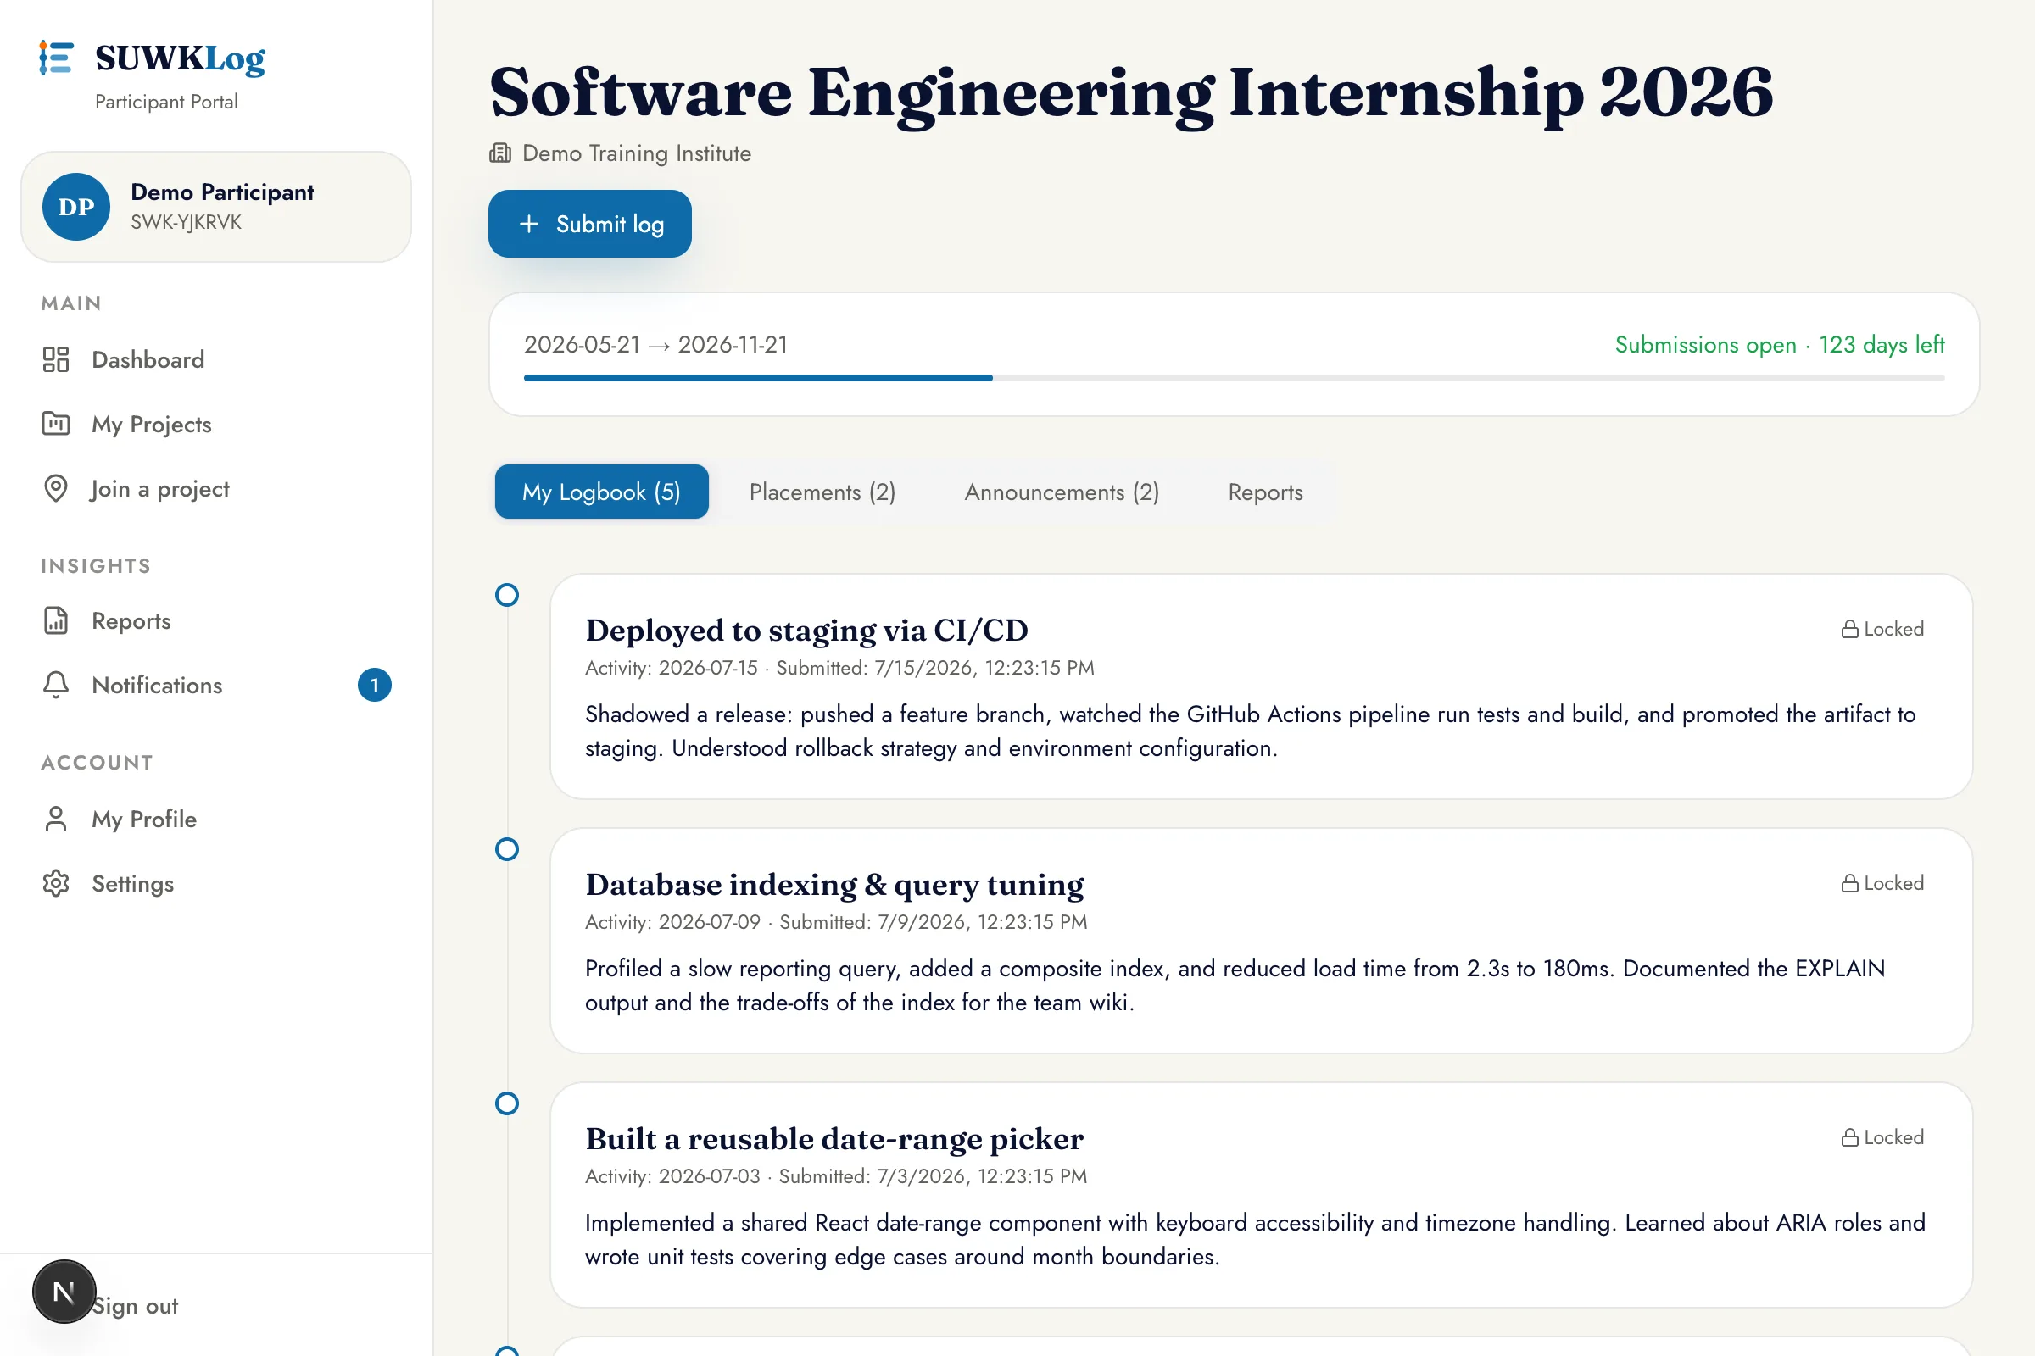The height and width of the screenshot is (1356, 2035).
Task: Click the Settings gear icon
Action: tap(56, 884)
